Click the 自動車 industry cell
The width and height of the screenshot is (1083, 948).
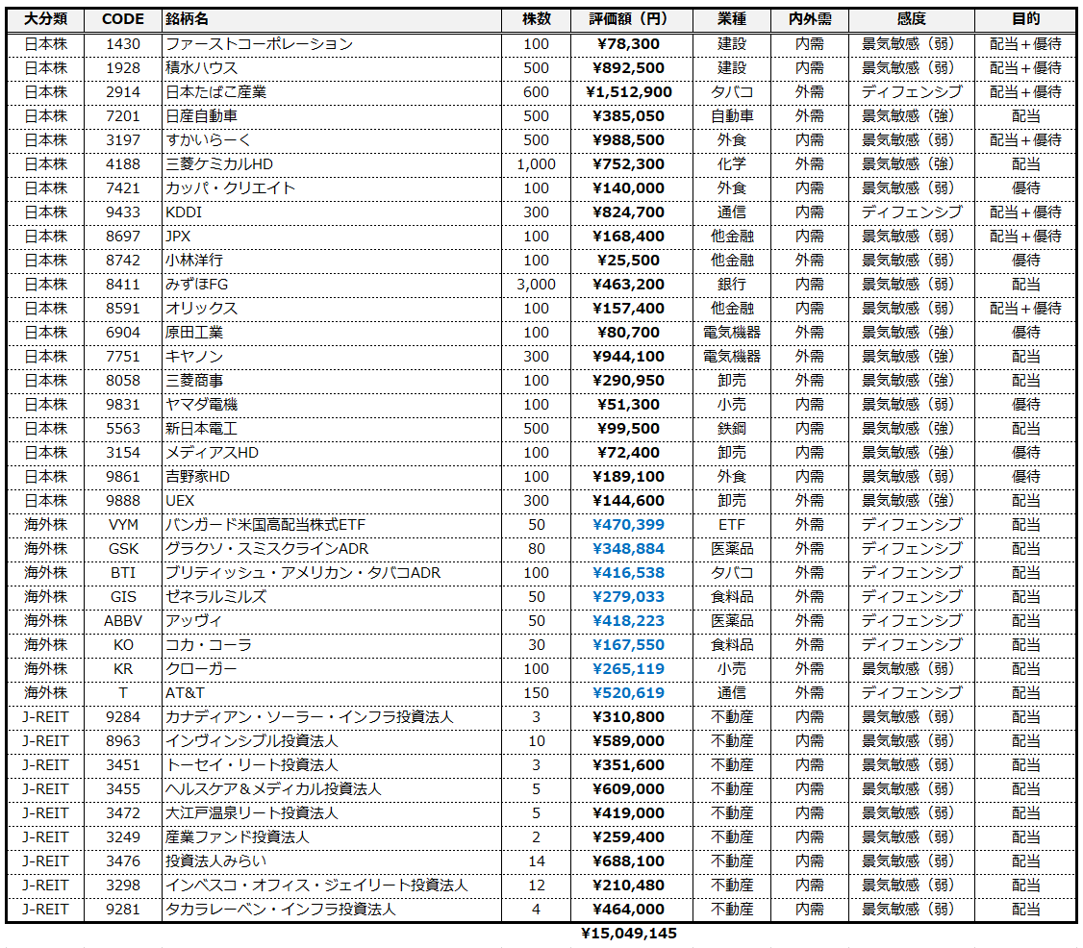point(731,116)
